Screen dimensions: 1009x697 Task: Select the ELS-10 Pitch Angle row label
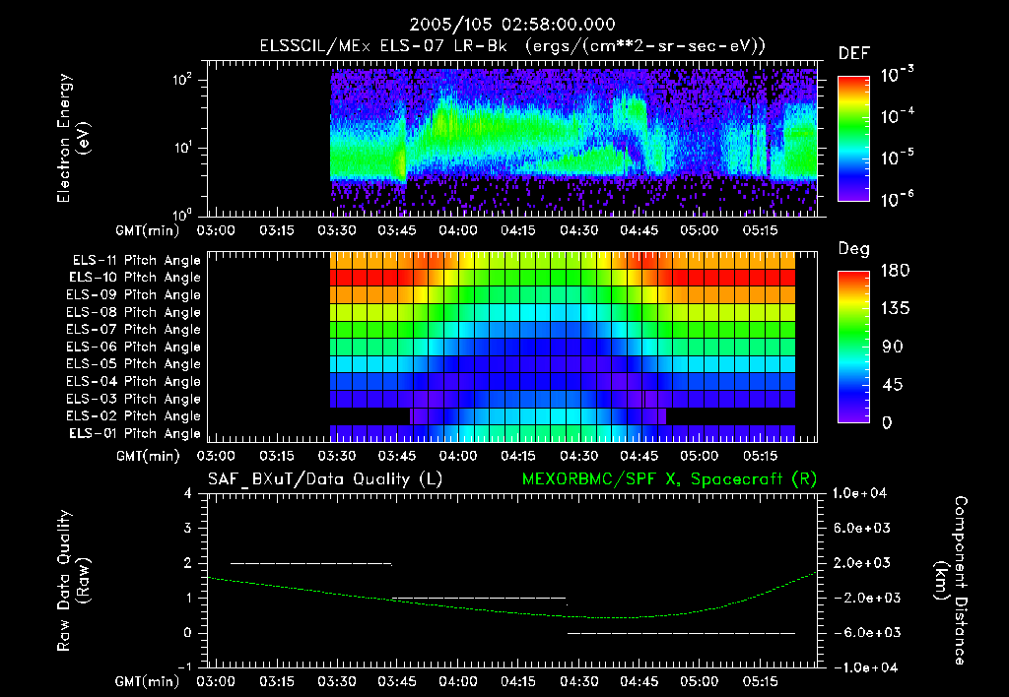click(x=135, y=278)
